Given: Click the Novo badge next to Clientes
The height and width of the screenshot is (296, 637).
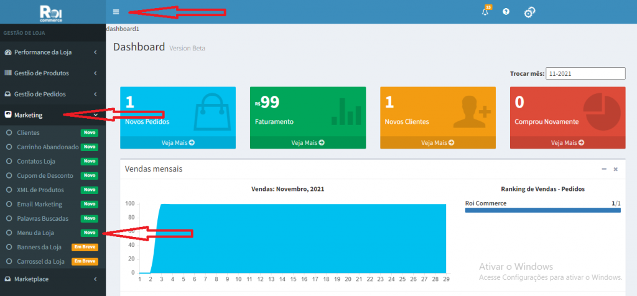Looking at the screenshot, I should 90,133.
